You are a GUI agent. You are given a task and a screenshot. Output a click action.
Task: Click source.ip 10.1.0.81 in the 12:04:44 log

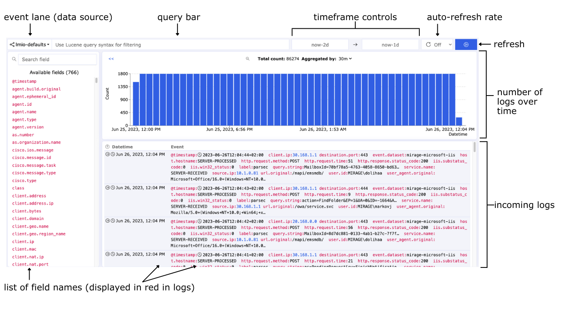(x=247, y=173)
